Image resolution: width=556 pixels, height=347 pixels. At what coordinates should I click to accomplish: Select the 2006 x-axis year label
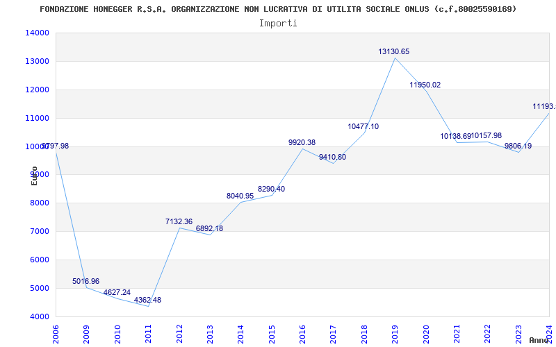tap(56, 334)
